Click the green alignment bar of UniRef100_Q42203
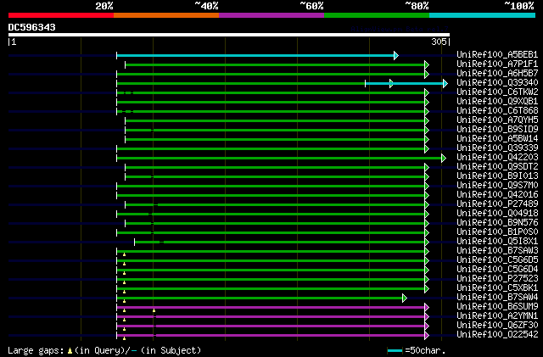543x357 pixels. [x=279, y=159]
